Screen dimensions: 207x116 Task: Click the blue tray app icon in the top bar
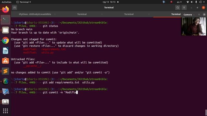(164, 2)
